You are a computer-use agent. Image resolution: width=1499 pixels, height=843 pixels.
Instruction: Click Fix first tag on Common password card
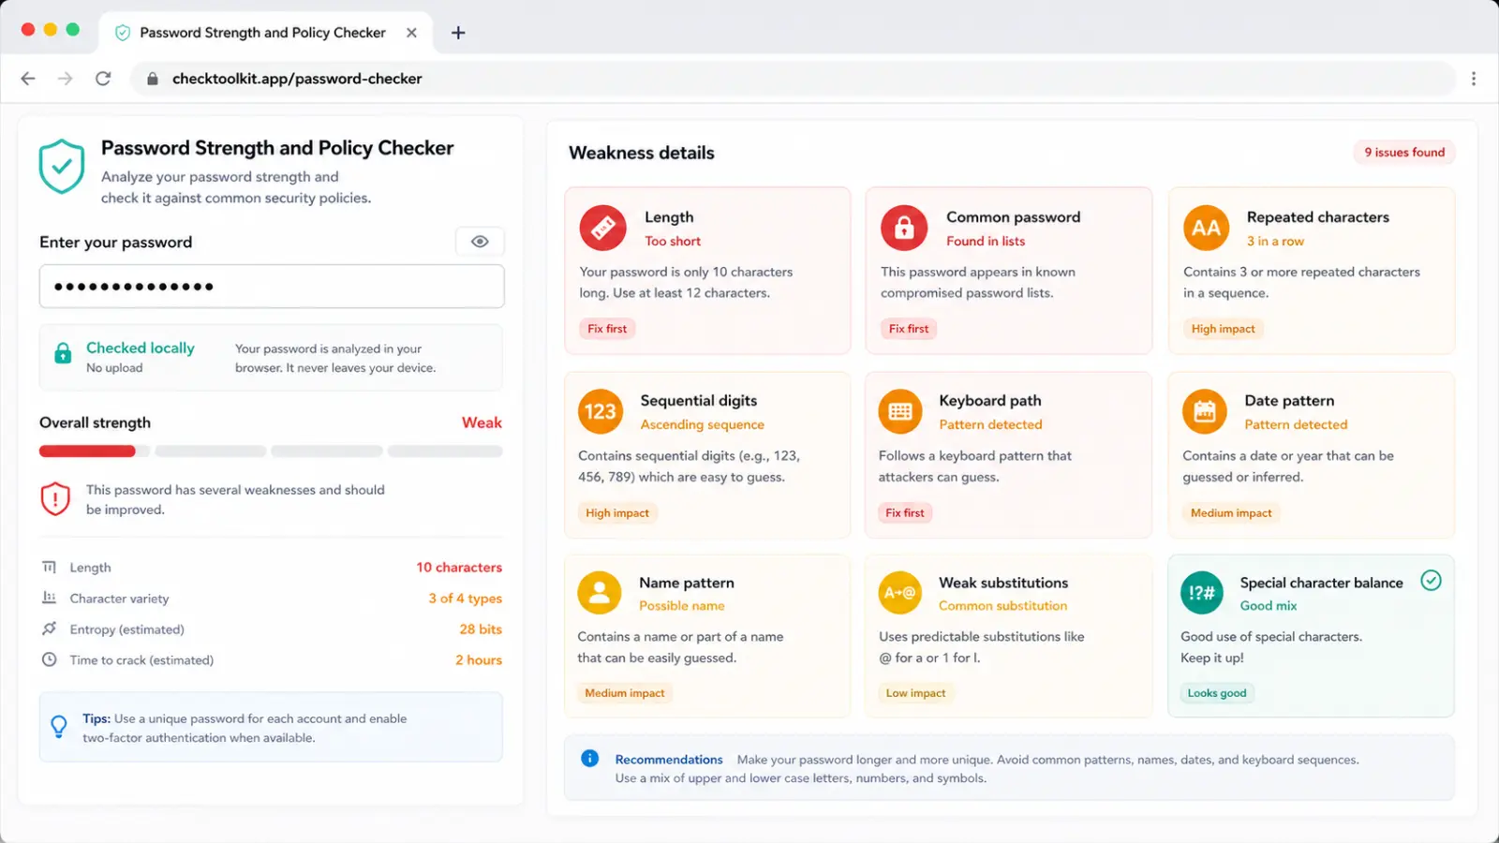point(909,329)
